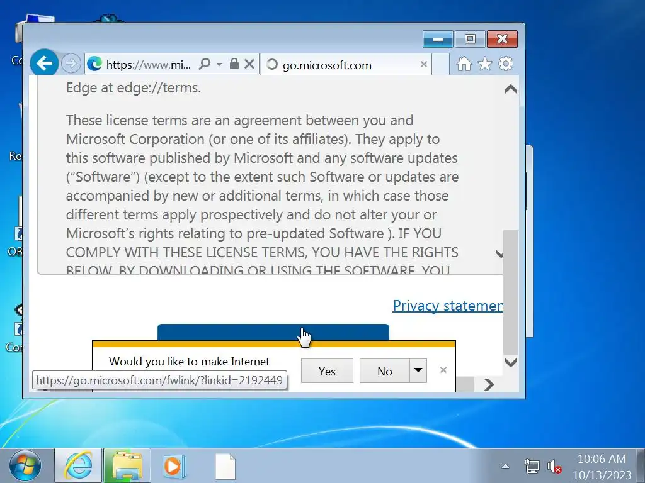Click the blank document taskbar icon

click(225, 467)
